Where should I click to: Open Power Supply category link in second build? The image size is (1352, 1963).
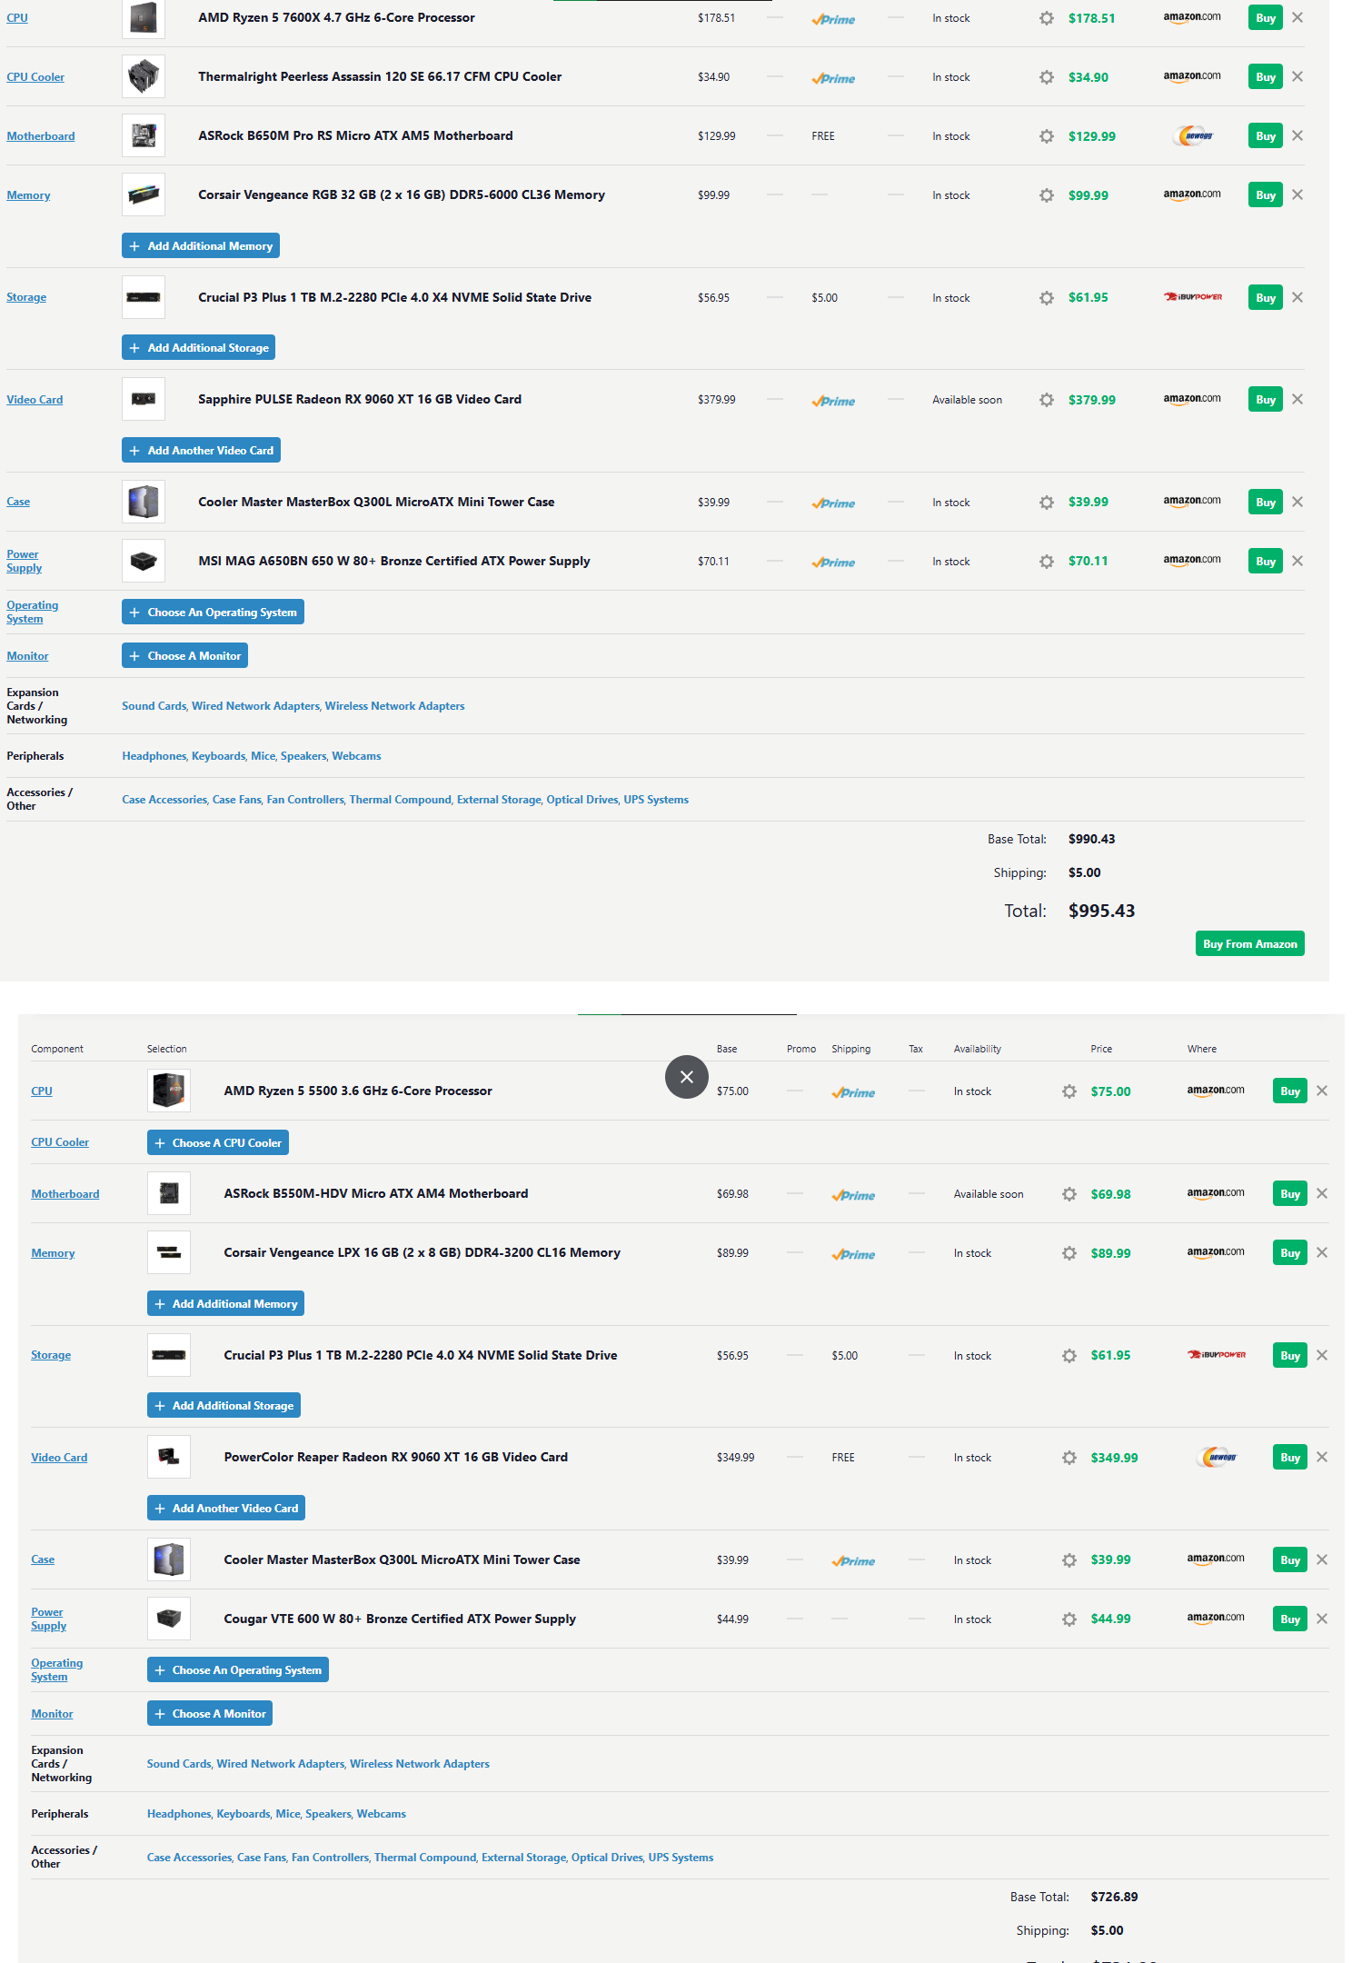coord(49,1619)
